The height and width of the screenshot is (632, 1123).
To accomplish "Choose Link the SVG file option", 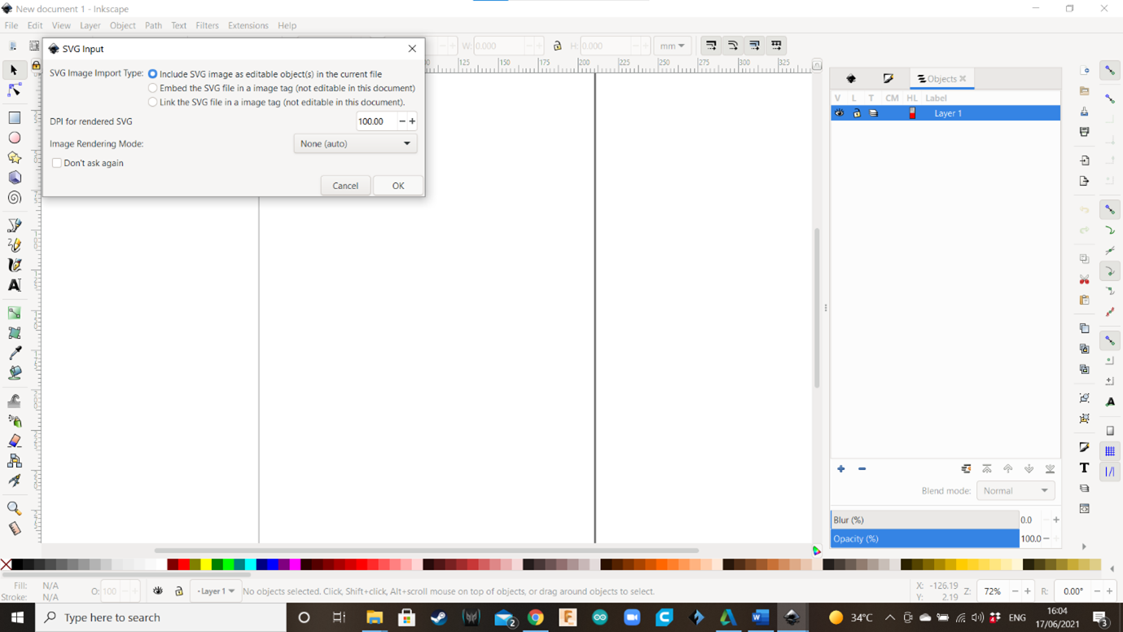I will tap(152, 102).
